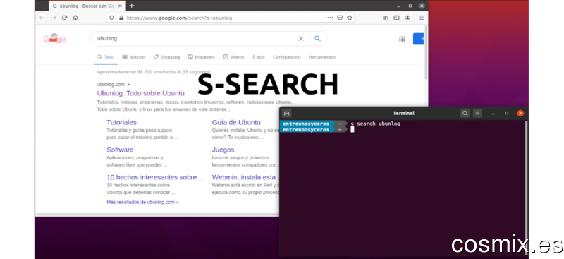Open Juegos sitelink

pos(223,150)
